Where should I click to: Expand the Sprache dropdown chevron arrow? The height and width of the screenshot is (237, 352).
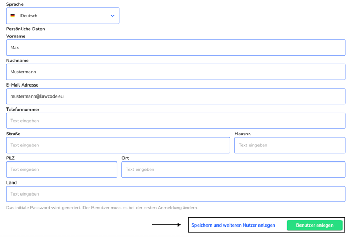click(x=112, y=16)
